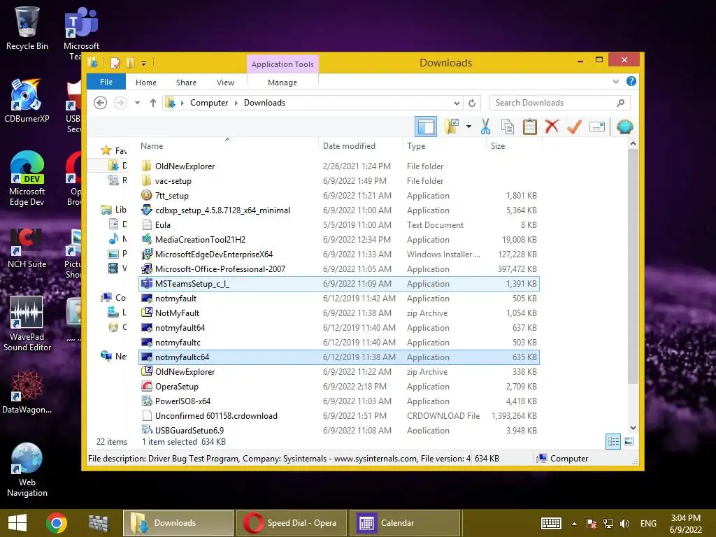Open the Share ribbon tab

click(x=186, y=83)
